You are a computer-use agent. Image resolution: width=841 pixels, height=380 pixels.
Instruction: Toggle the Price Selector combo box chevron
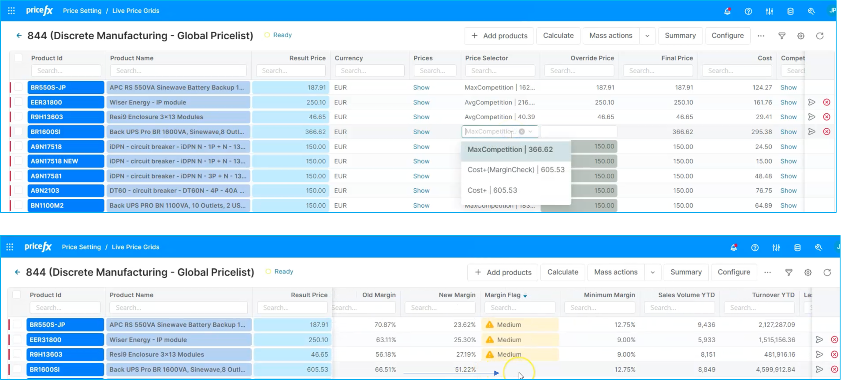530,131
